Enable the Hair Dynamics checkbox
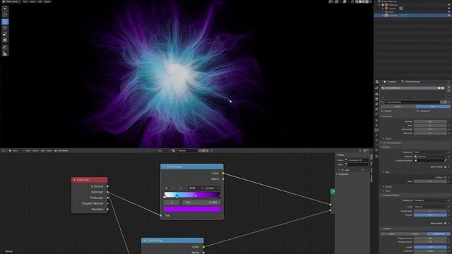This screenshot has width=452, height=254. 384,143
